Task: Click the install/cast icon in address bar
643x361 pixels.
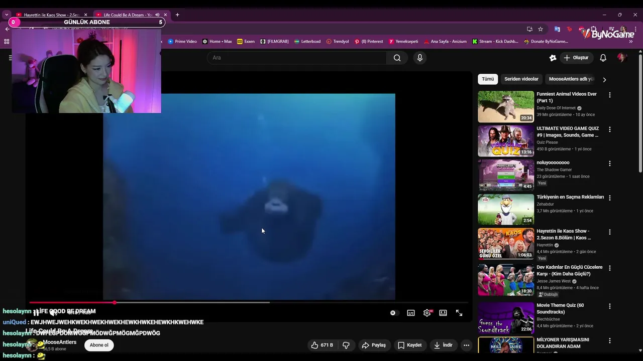Action: [x=529, y=29]
